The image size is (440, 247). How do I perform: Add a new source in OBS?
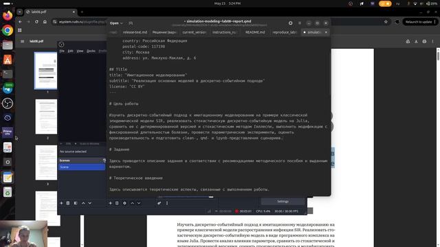(110, 203)
